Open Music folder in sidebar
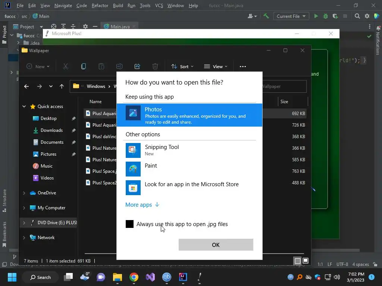The height and width of the screenshot is (286, 382). click(47, 166)
